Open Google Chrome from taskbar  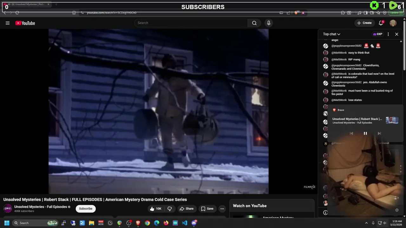tap(147, 223)
